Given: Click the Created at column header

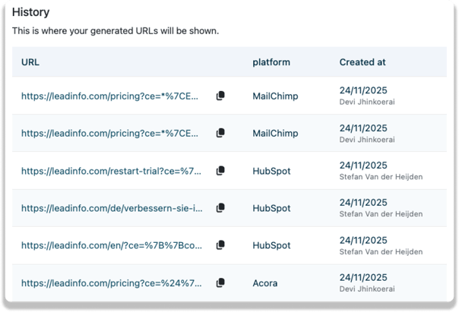Looking at the screenshot, I should (x=363, y=62).
